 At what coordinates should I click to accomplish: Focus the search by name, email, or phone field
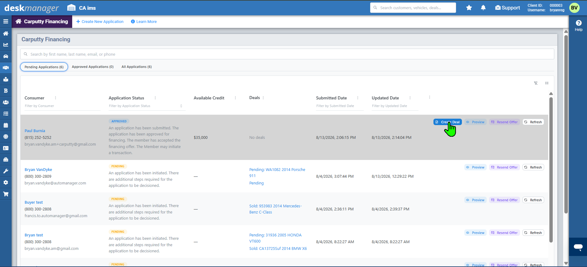pos(287,54)
